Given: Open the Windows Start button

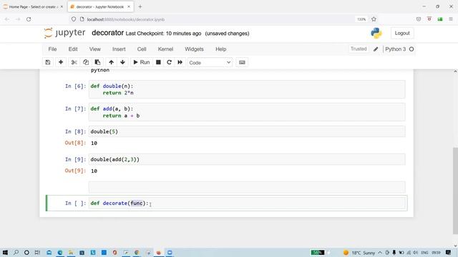Looking at the screenshot, I should pyautogui.click(x=5, y=252).
